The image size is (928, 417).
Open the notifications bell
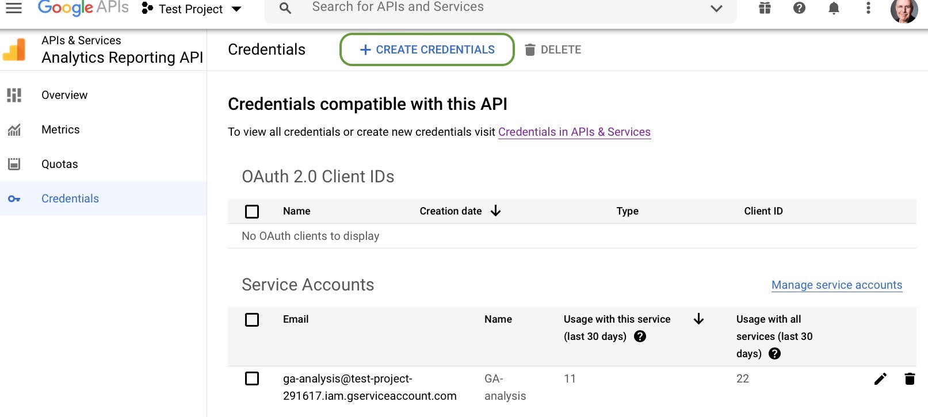834,8
